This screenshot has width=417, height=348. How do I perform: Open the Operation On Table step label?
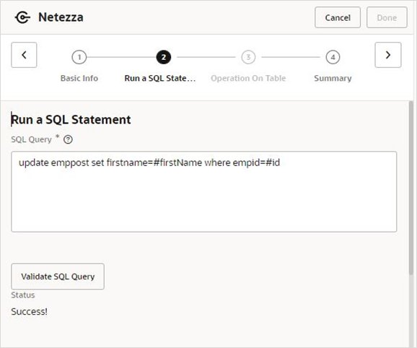click(x=248, y=78)
